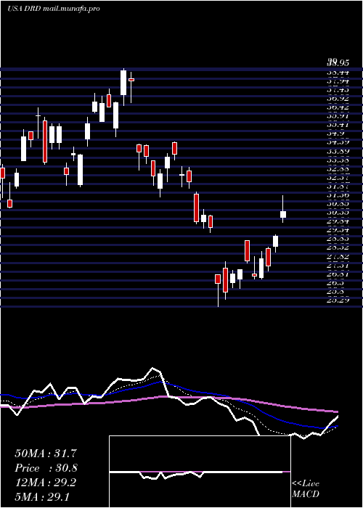Select the '5MA : 29.1' reading
363x508 pixels.
click(x=42, y=496)
